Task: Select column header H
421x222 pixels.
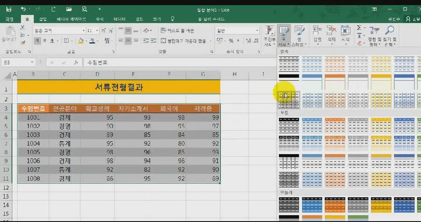Action: pos(234,74)
